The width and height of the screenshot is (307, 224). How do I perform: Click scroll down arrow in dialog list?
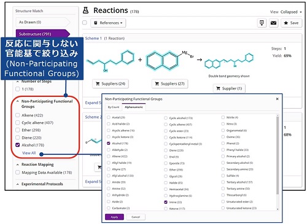(x=278, y=209)
